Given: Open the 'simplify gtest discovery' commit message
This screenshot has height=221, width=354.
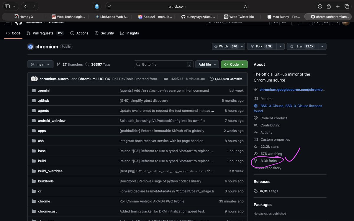Looking at the screenshot, I should click(x=144, y=100).
